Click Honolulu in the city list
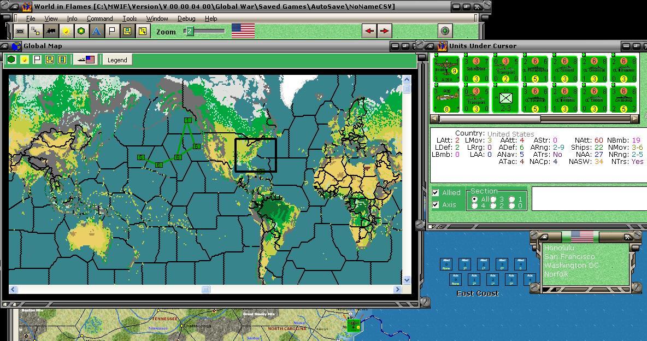Image resolution: width=647 pixels, height=341 pixels. 559,248
